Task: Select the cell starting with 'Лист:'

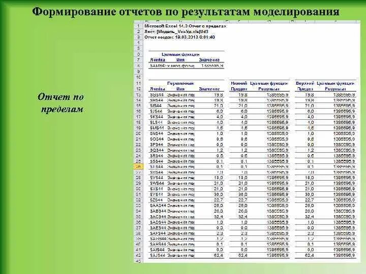Action: pos(176,31)
